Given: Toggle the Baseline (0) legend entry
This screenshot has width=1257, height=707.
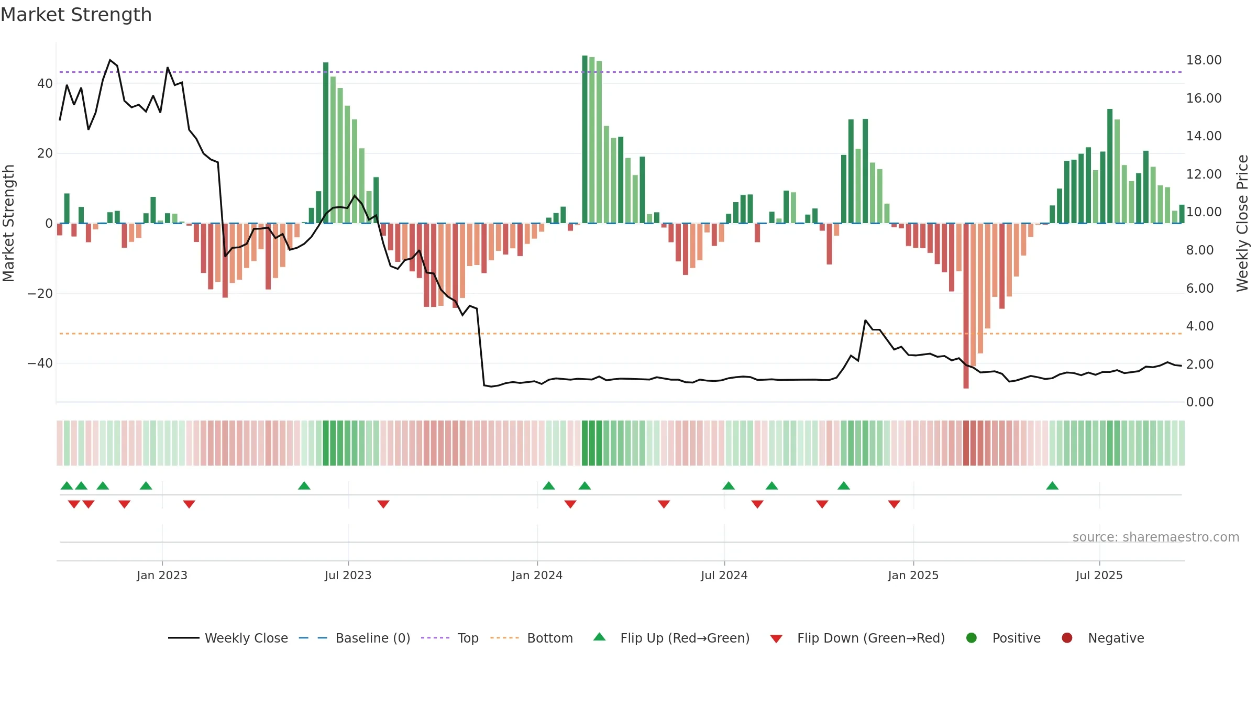Looking at the screenshot, I should (x=354, y=638).
